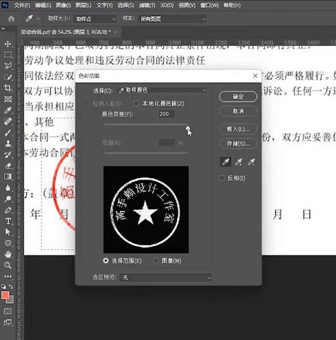Screen dimensions: 336x340
Task: Select the Polygonal Lasso tool
Action: coord(8,66)
